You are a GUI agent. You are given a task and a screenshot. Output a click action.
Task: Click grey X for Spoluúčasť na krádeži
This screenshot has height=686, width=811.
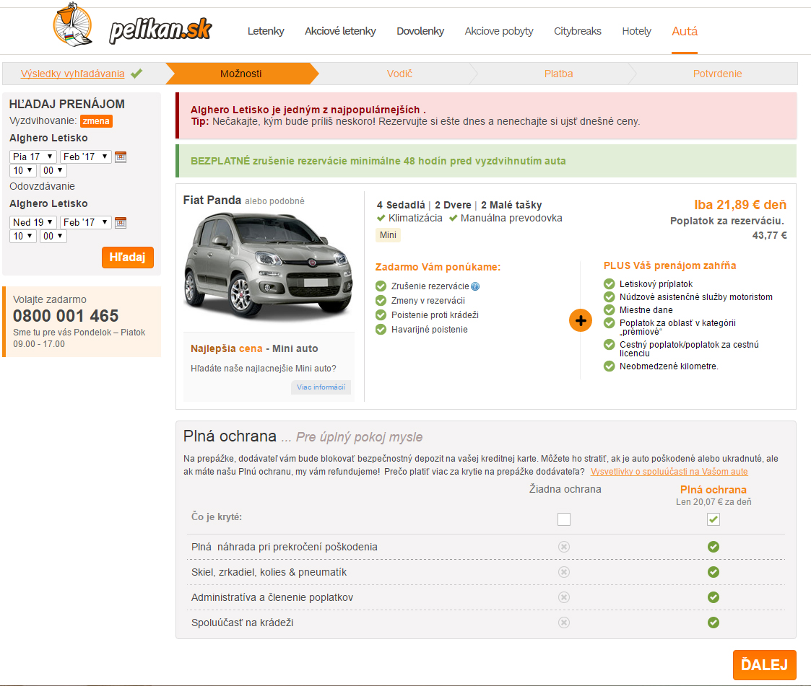[564, 623]
